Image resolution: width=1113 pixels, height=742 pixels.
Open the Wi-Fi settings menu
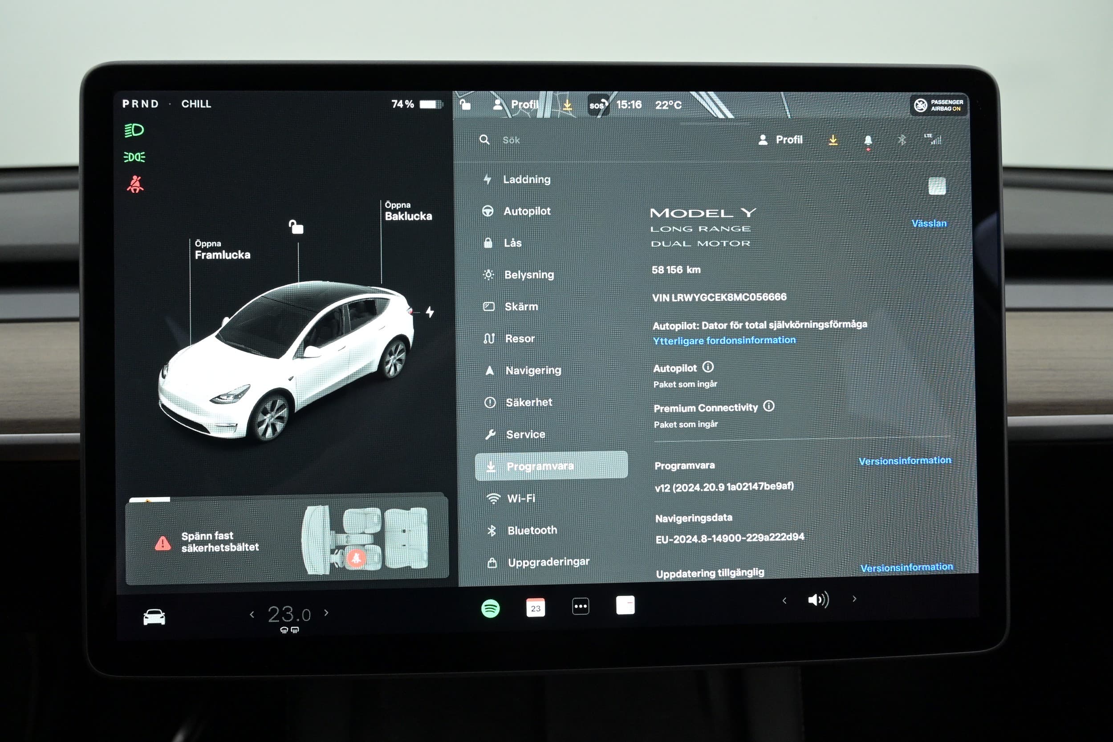(511, 498)
